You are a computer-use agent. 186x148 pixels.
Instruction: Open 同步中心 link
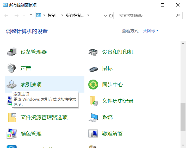click(x=113, y=85)
